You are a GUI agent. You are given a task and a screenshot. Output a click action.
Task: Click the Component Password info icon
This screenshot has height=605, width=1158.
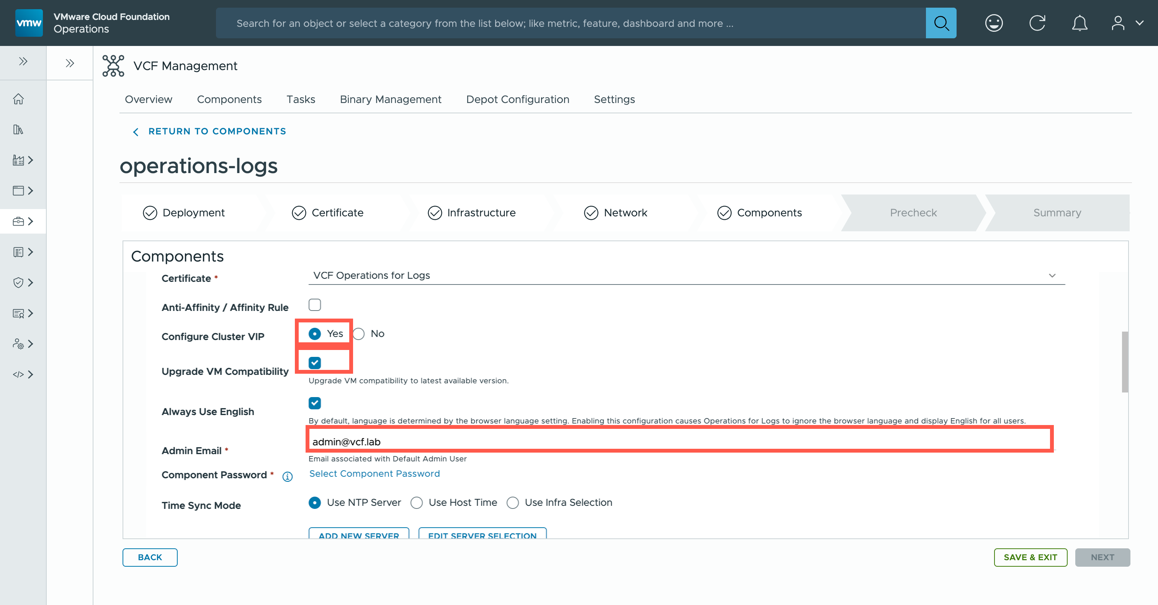coord(287,476)
